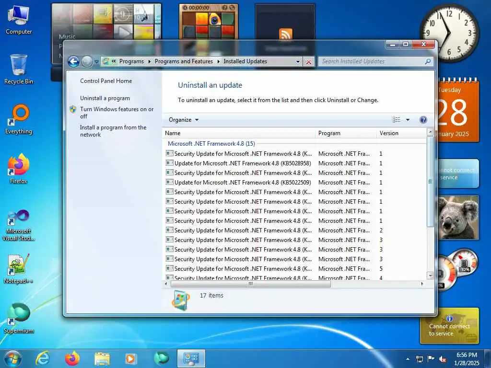Open Turn Windows features on or off

coord(117,113)
